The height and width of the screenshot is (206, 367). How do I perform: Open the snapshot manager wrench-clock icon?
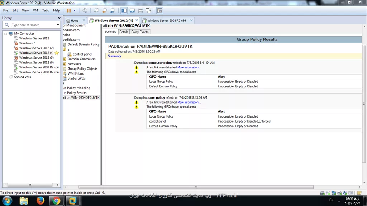pyautogui.click(x=113, y=10)
